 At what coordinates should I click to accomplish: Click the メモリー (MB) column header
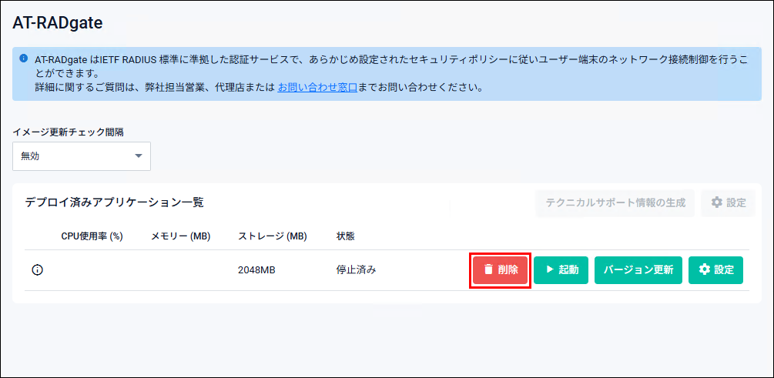tap(181, 236)
